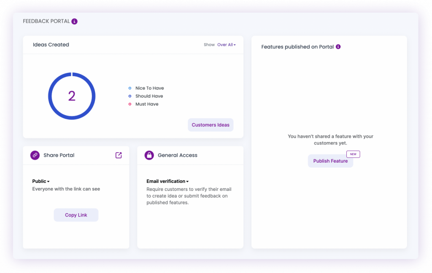Click the NEW badge above Publish Feature
This screenshot has width=432, height=273.
pos(353,154)
